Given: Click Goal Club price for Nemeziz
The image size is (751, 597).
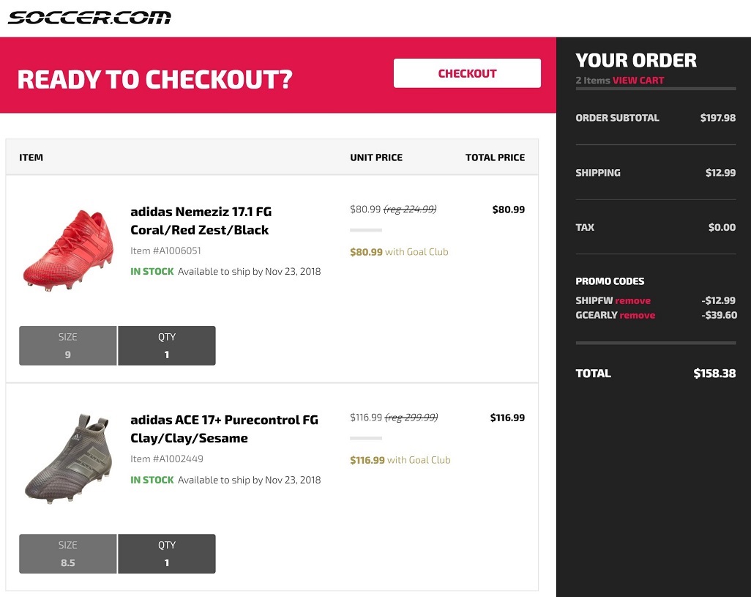Looking at the screenshot, I should (x=399, y=252).
